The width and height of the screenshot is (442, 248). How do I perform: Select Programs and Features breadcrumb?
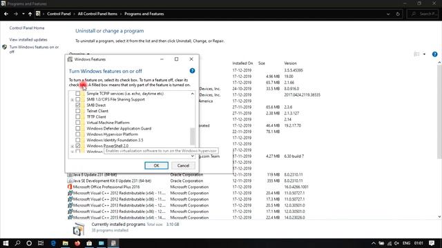click(x=144, y=14)
